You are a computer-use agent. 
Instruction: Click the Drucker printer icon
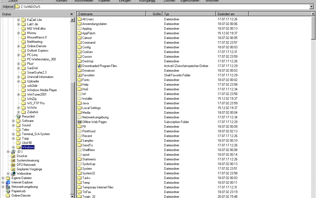[x=13, y=156]
